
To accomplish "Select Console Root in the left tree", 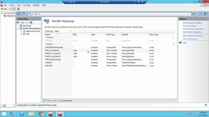I will 9,13.
